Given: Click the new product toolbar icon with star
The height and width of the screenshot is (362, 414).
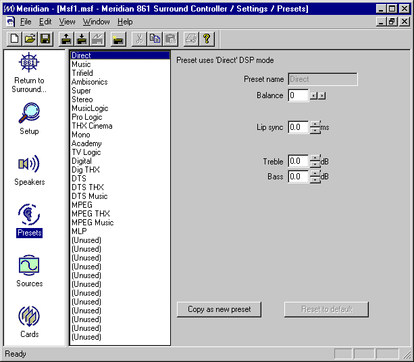Looking at the screenshot, I should (x=118, y=39).
